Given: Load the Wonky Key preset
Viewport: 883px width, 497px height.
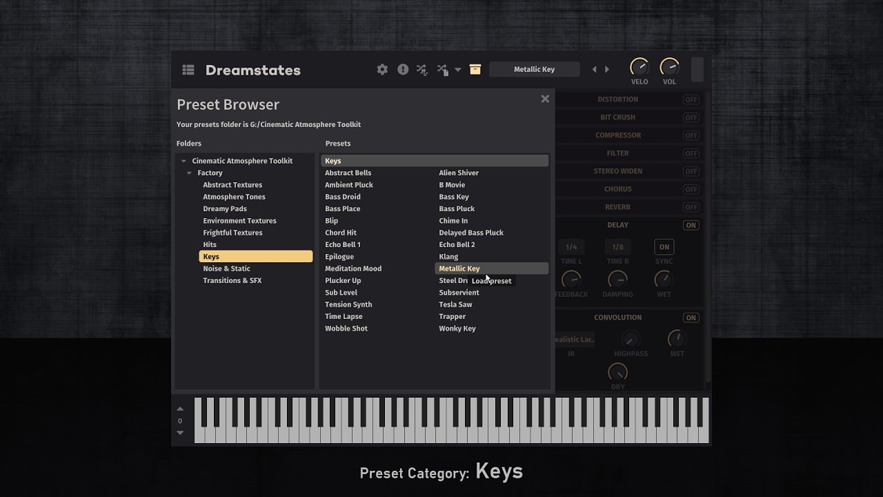Looking at the screenshot, I should [457, 329].
